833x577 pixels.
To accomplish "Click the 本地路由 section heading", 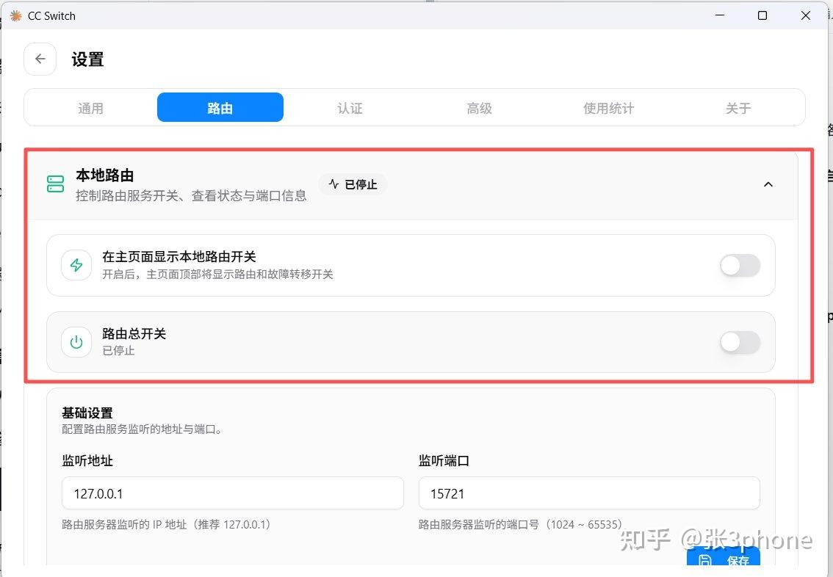I will [104, 175].
